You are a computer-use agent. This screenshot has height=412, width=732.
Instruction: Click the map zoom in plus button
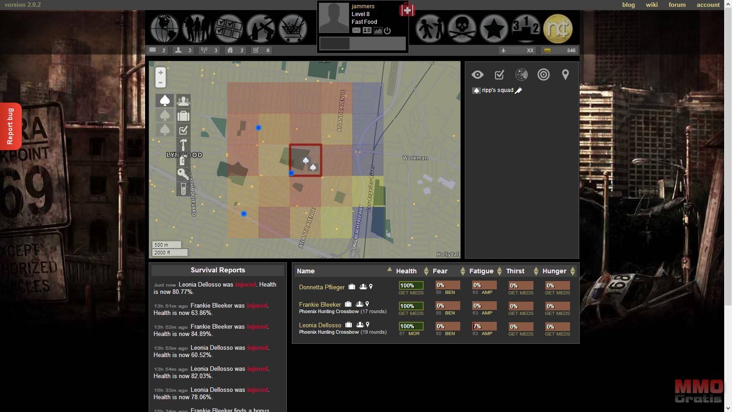tap(161, 73)
